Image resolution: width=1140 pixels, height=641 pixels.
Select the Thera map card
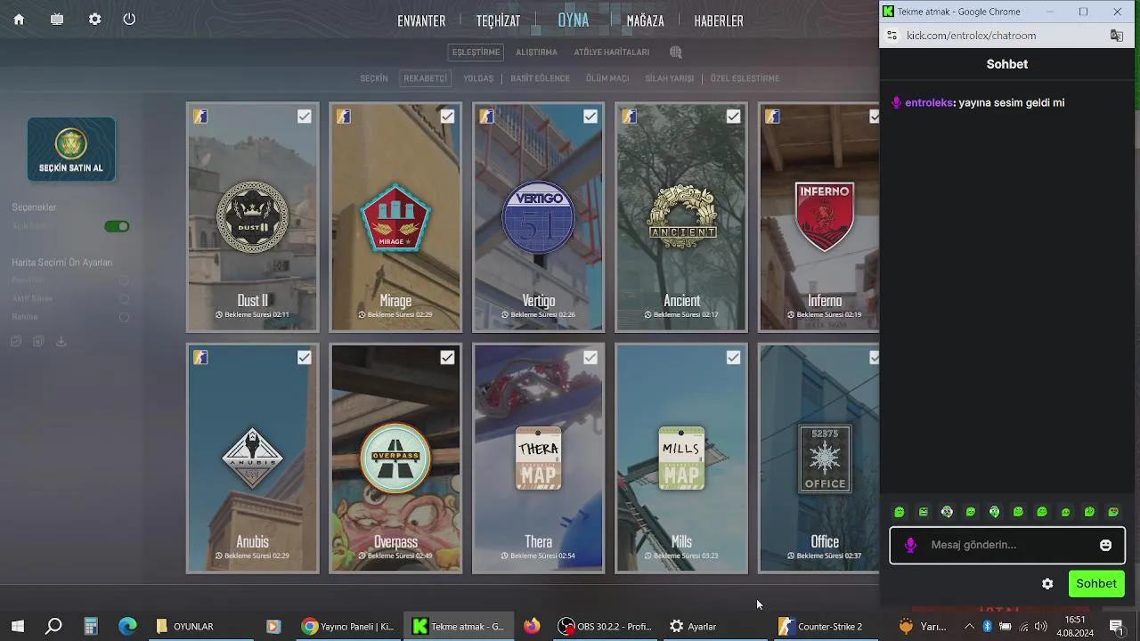[538, 458]
